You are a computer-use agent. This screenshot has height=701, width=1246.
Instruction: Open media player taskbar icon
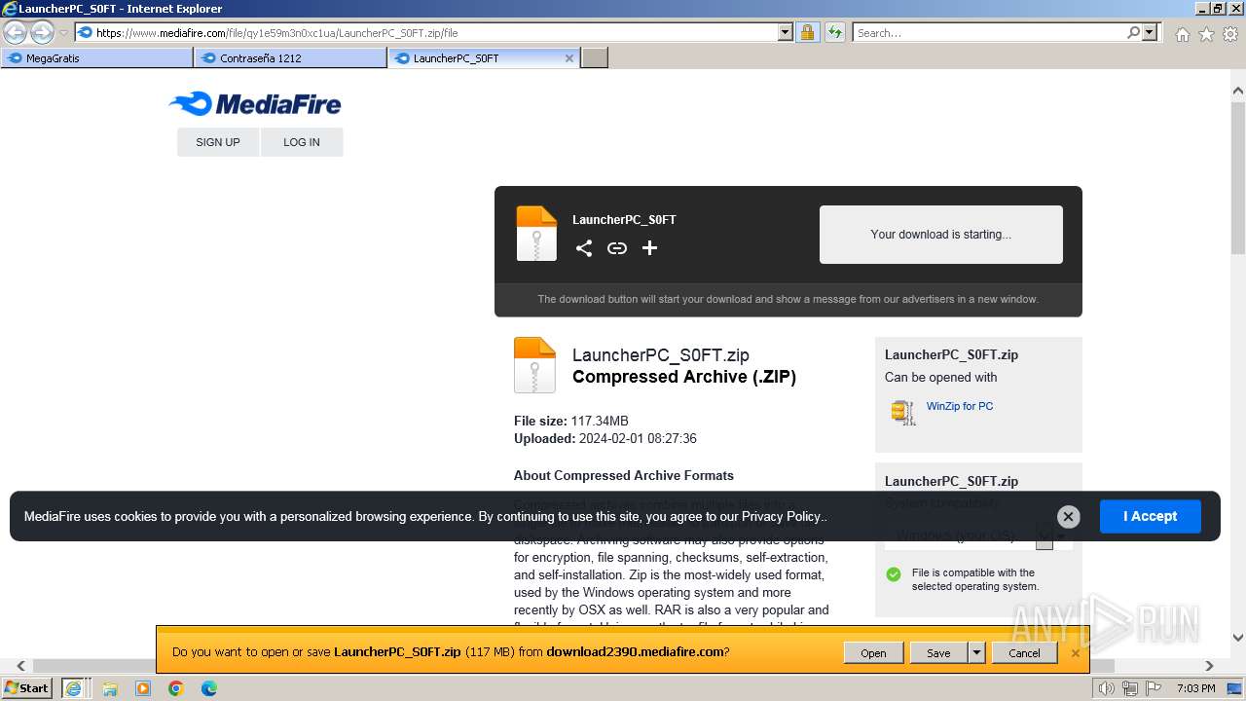143,688
